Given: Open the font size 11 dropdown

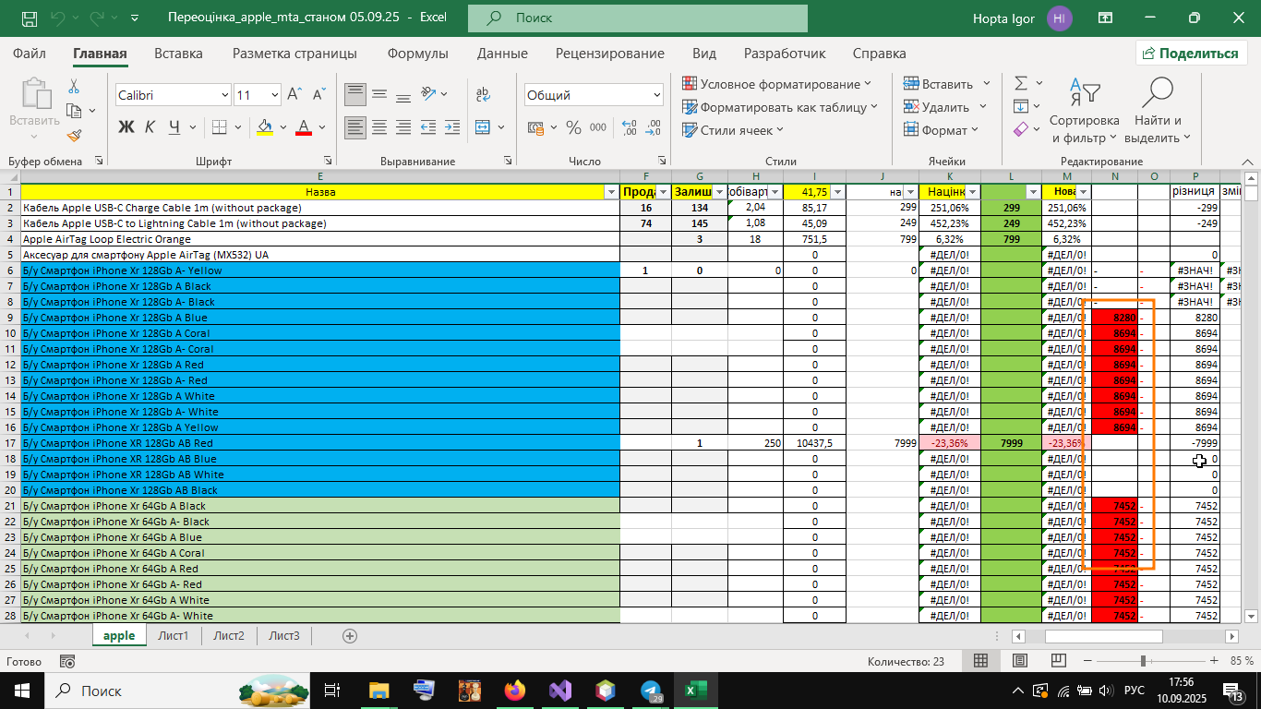Looking at the screenshot, I should pos(274,95).
